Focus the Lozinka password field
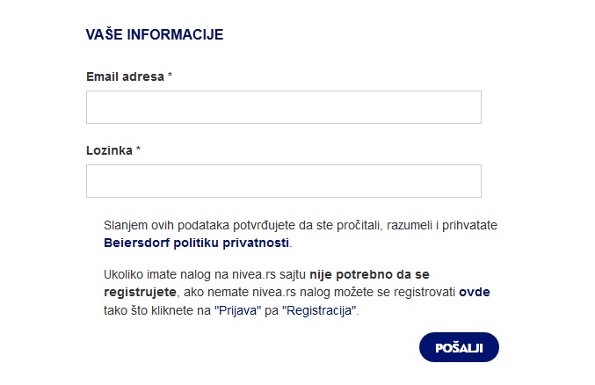Screen dimensions: 595x385 [284, 181]
